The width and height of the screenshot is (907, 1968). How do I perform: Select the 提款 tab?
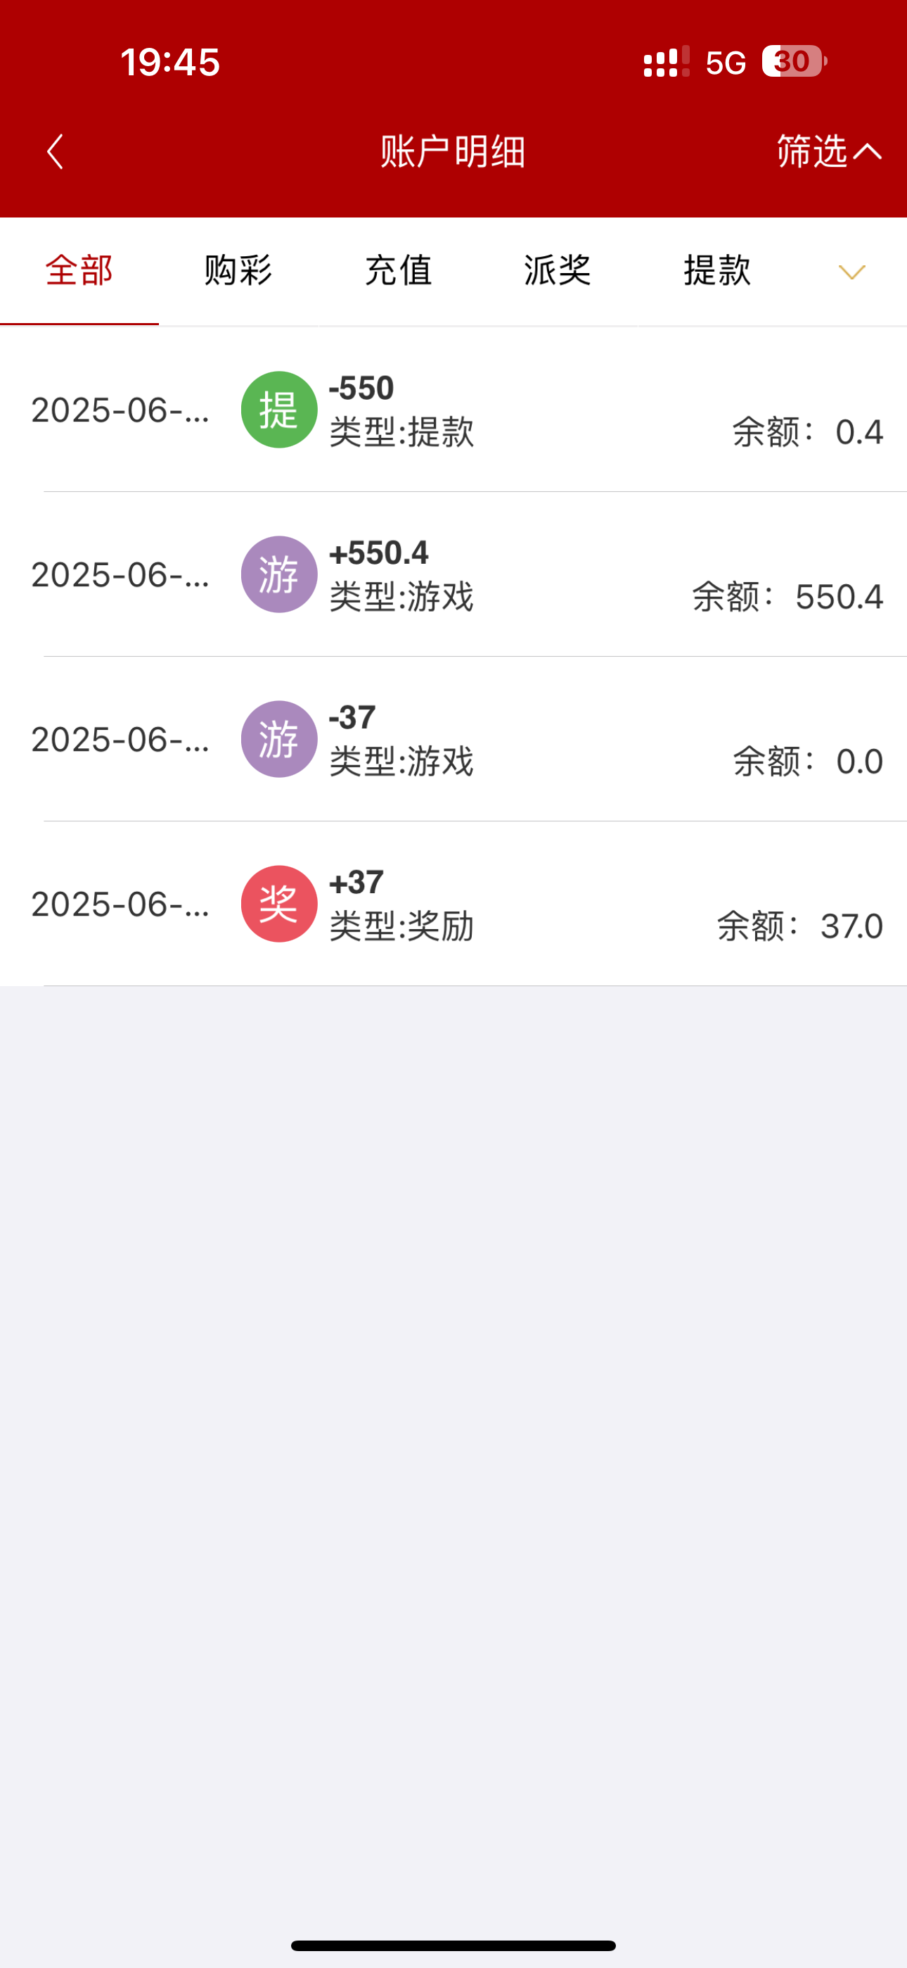click(x=717, y=270)
